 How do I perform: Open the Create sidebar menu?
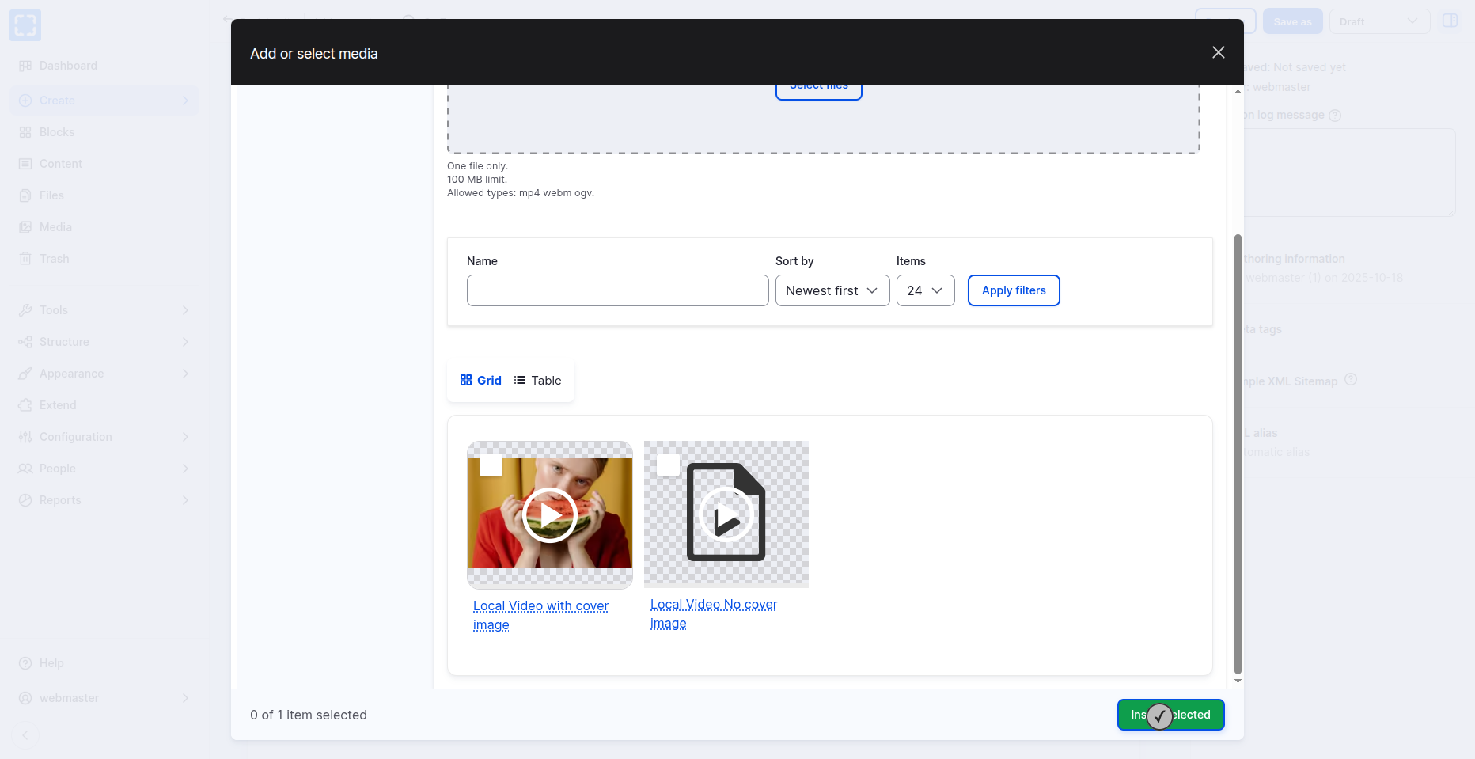(x=104, y=101)
